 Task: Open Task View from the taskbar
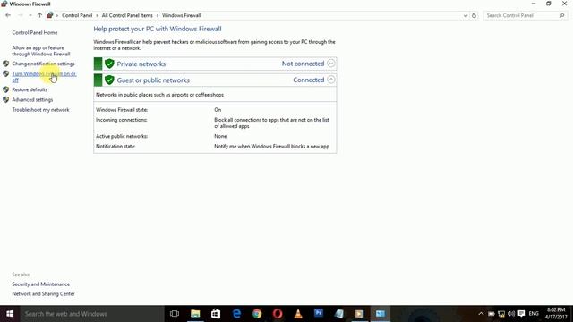pos(175,314)
